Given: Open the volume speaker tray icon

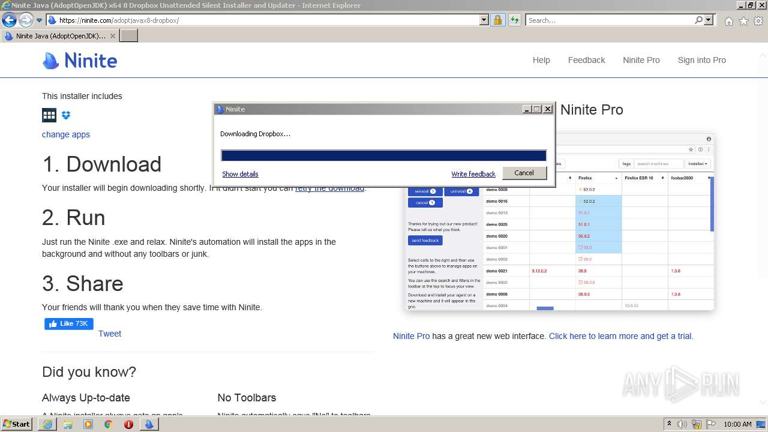Looking at the screenshot, I should [682, 424].
